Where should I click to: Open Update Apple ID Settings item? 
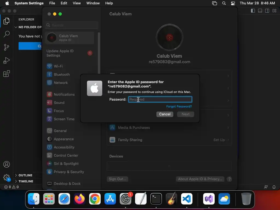click(x=69, y=53)
